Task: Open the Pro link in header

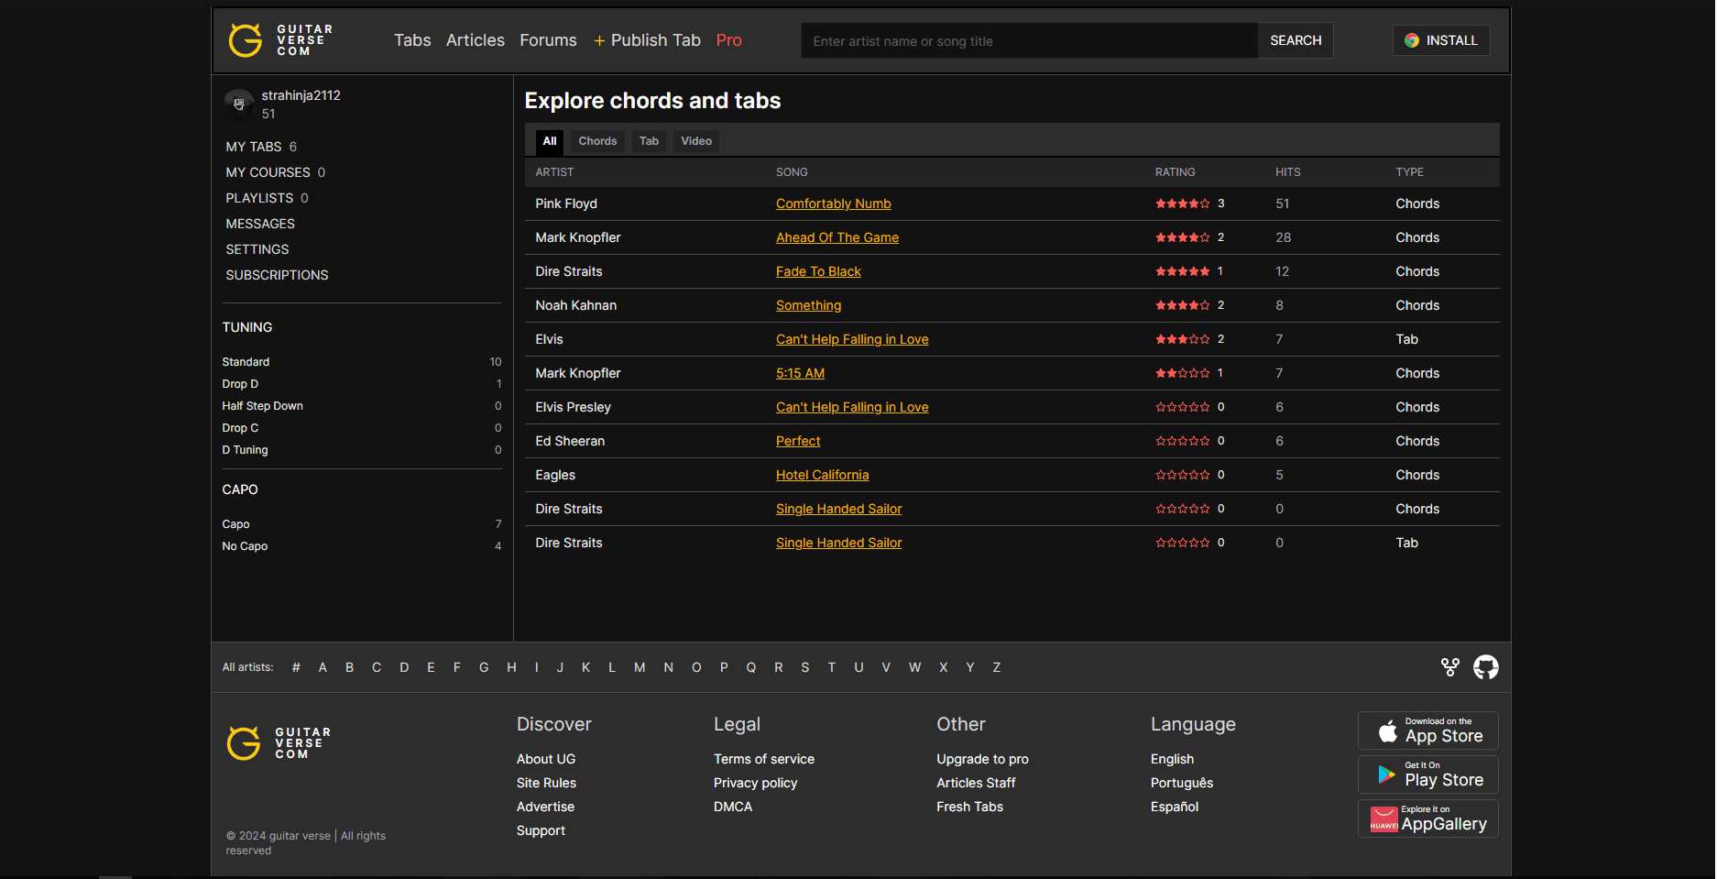Action: pyautogui.click(x=729, y=40)
